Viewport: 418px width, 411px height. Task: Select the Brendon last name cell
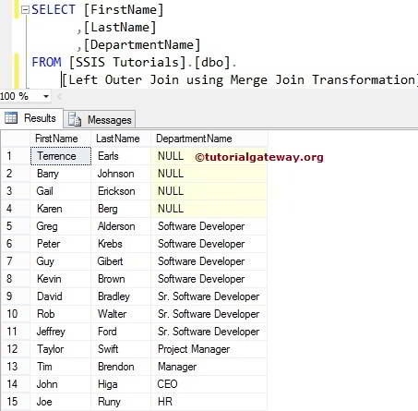(x=121, y=367)
